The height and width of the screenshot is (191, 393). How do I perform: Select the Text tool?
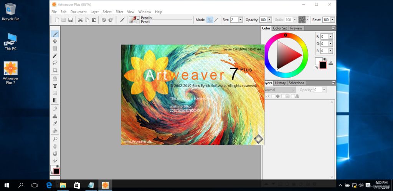[x=55, y=86]
